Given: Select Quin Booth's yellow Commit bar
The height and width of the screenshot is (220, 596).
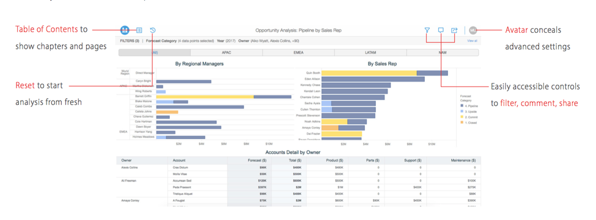Looking at the screenshot, I should (369, 73).
